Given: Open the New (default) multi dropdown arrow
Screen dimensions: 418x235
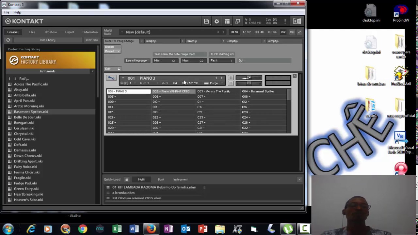Looking at the screenshot, I should click(122, 32).
